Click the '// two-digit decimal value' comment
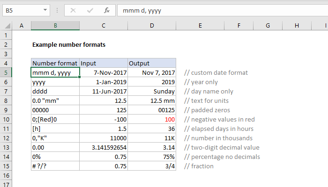 click(x=222, y=147)
